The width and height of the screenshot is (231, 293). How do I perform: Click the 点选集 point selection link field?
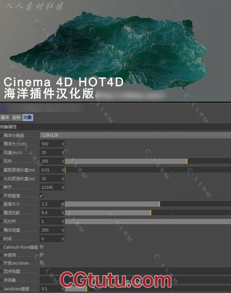tap(135, 280)
